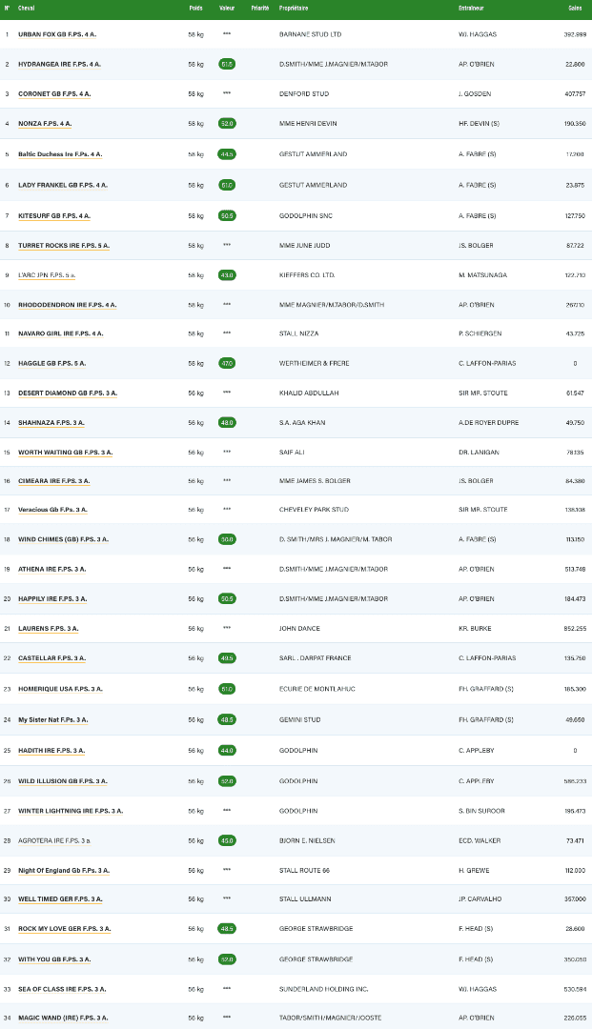Click the Priorité column header
The image size is (592, 1029).
[x=260, y=8]
